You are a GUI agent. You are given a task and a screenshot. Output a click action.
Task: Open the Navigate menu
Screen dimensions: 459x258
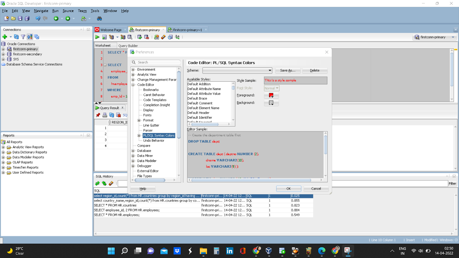[41, 11]
